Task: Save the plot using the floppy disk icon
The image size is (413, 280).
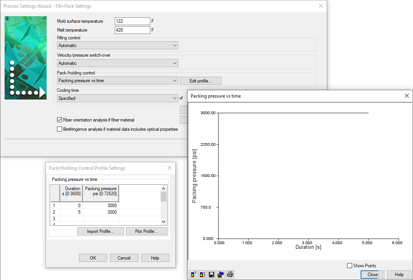Action: click(212, 274)
